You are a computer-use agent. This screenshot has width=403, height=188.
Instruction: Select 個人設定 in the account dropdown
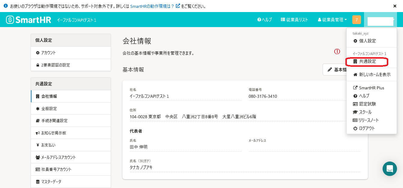(x=371, y=41)
